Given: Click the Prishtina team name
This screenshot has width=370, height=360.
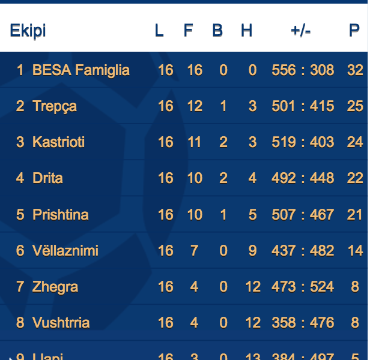Looking at the screenshot, I should 61,215.
